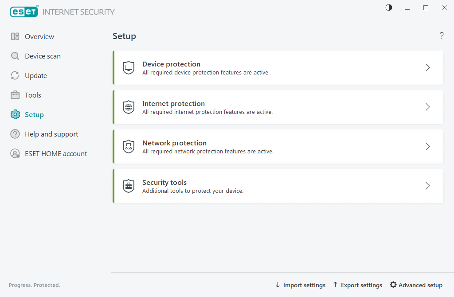Click the Export settings up-arrow icon
The height and width of the screenshot is (297, 454).
[335, 285]
